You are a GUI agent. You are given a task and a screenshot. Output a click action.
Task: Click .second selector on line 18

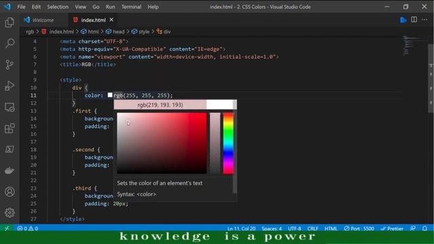click(83, 150)
